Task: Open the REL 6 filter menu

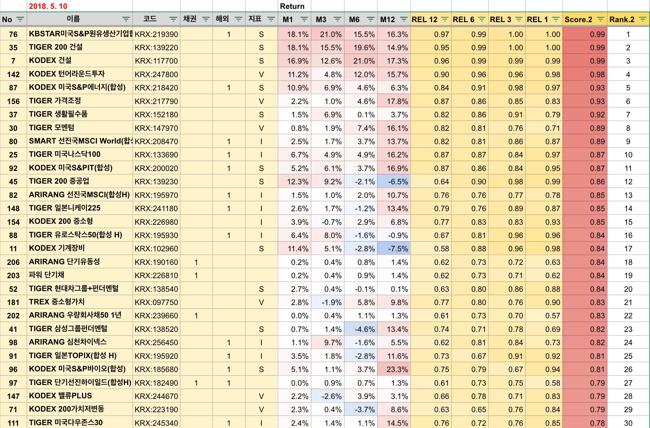Action: coord(481,19)
